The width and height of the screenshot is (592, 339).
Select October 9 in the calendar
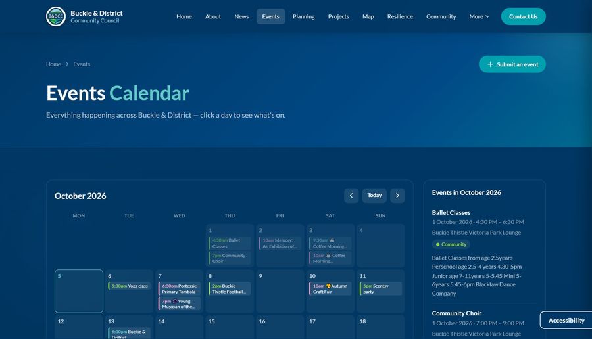point(280,291)
